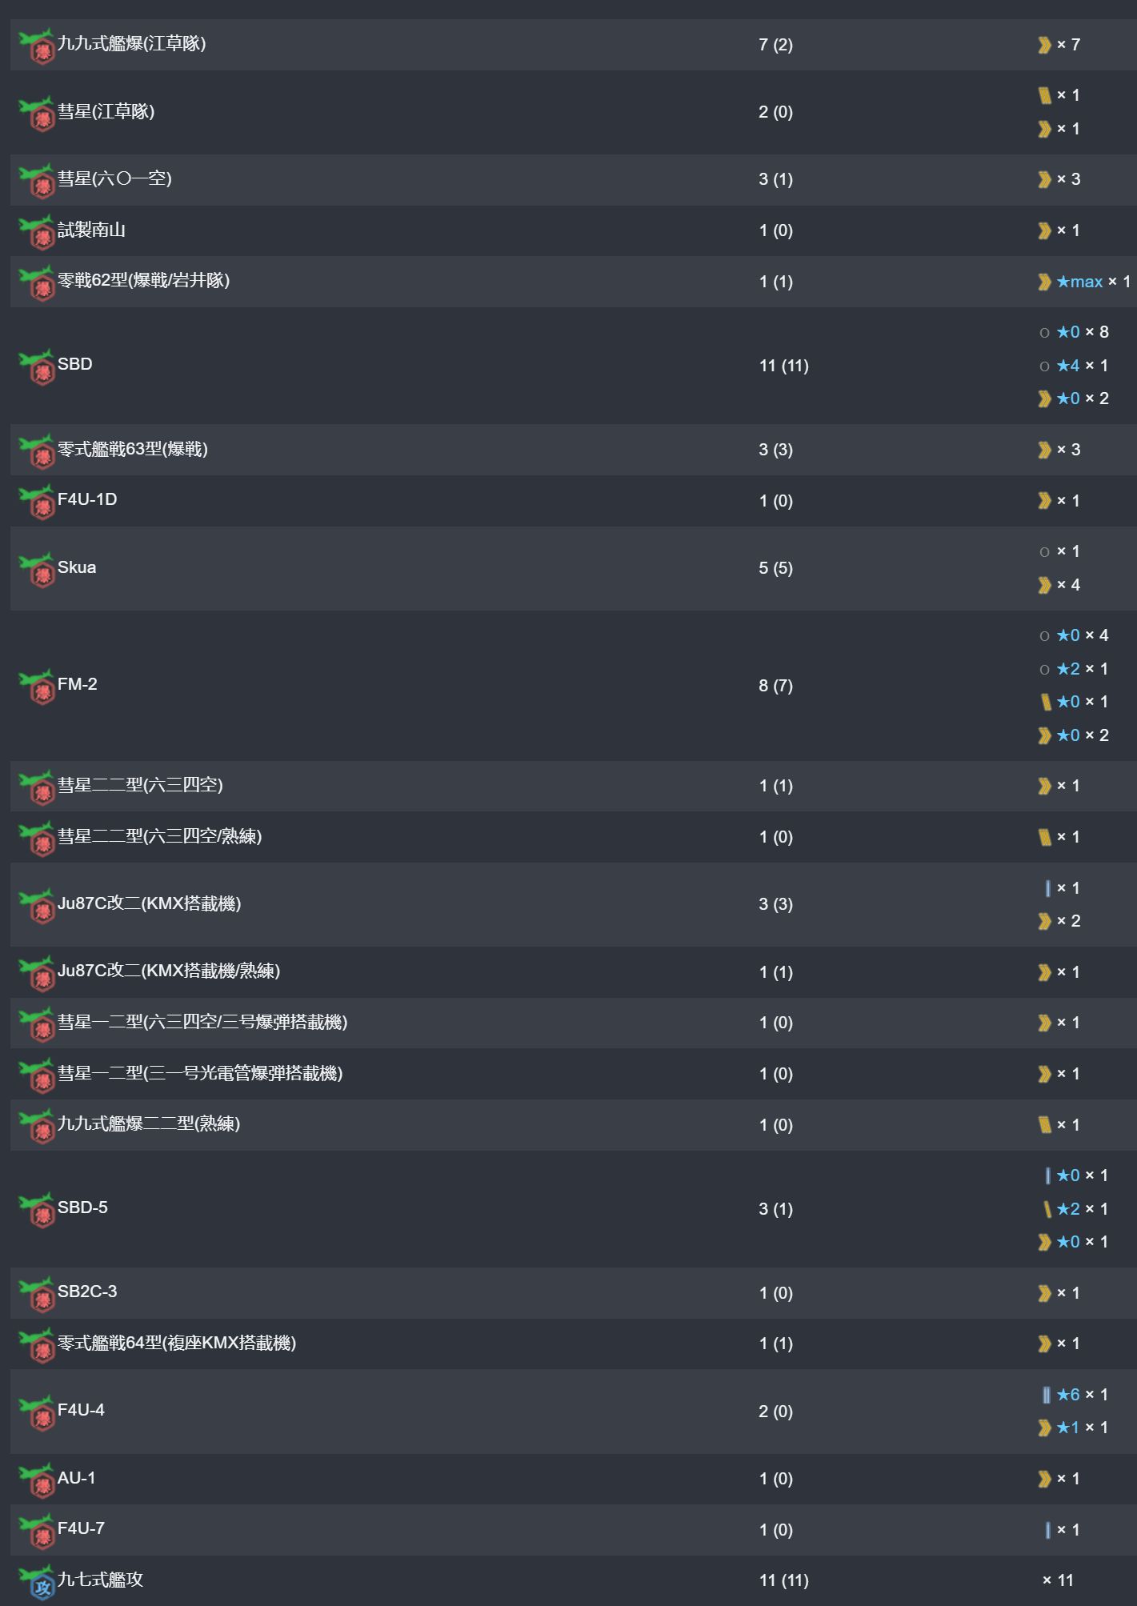Select the SB2C-3 row

pyautogui.click(x=573, y=1292)
